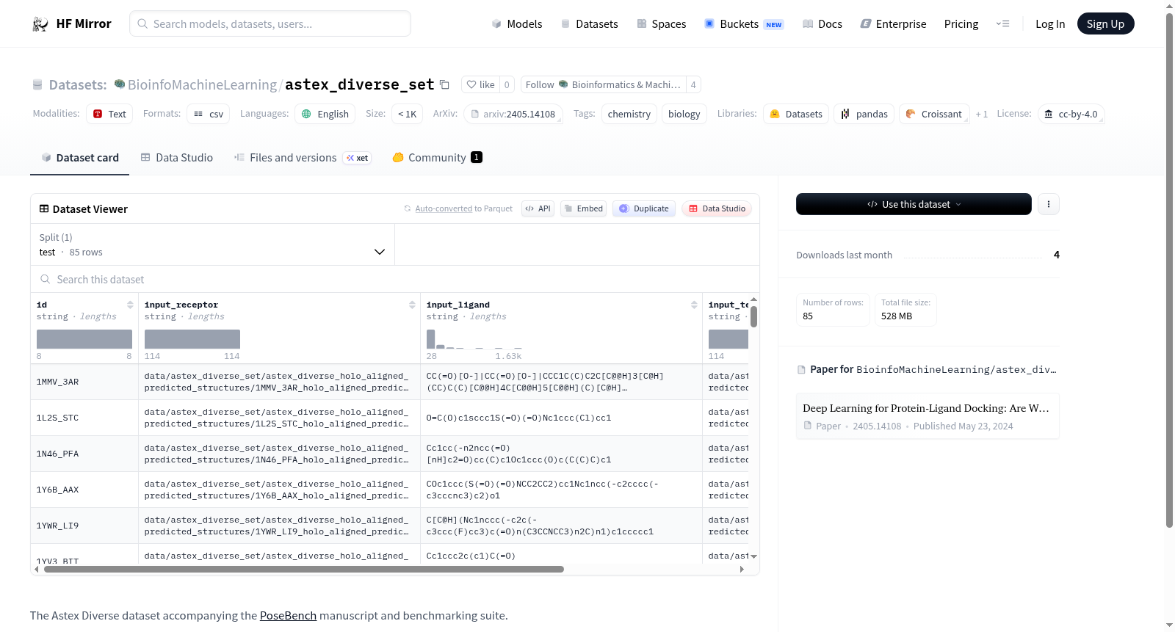This screenshot has width=1175, height=632.
Task: Click the Embed button
Action: tap(584, 208)
